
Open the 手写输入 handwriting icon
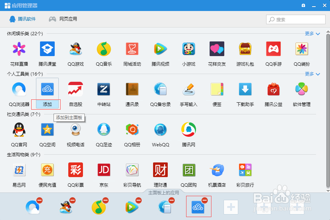tap(189, 89)
